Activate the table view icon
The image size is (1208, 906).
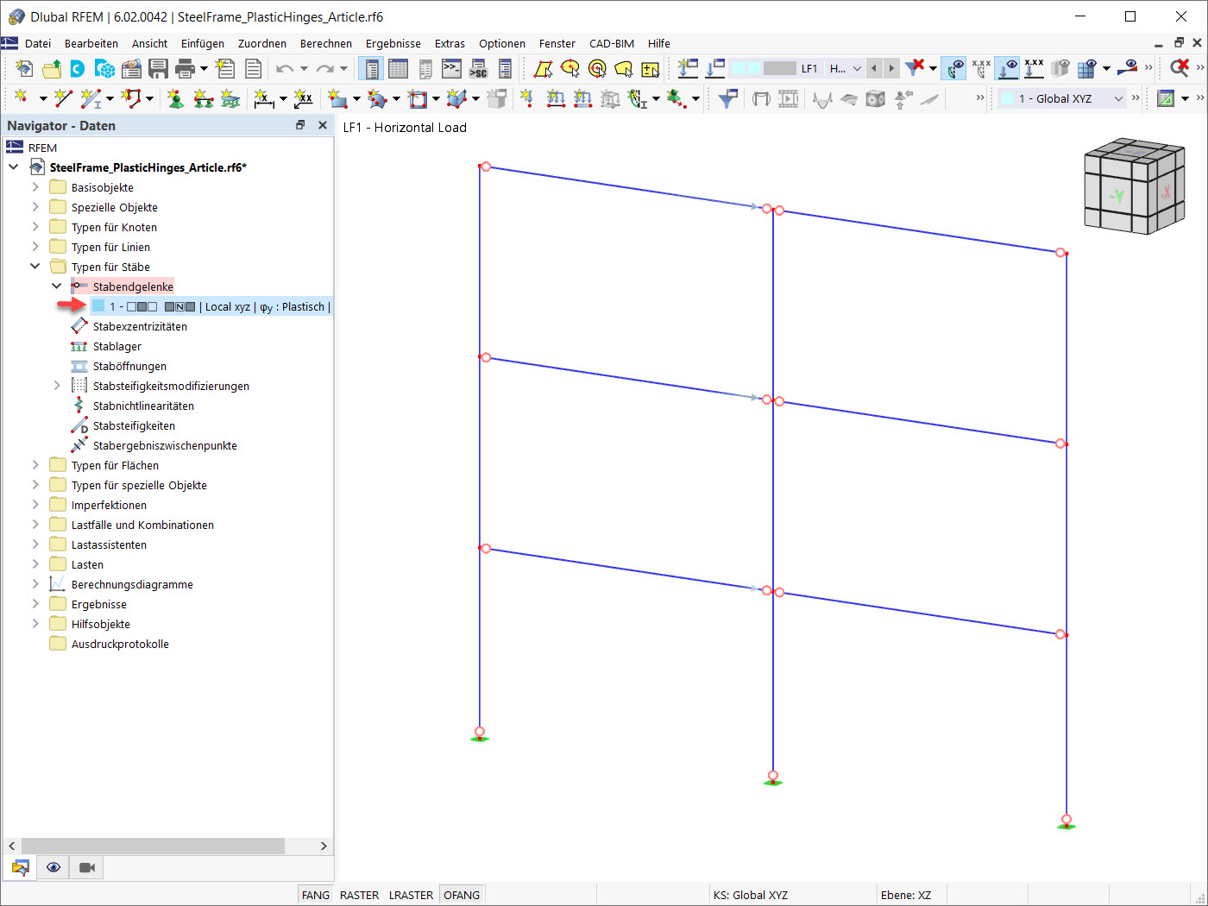pyautogui.click(x=397, y=68)
